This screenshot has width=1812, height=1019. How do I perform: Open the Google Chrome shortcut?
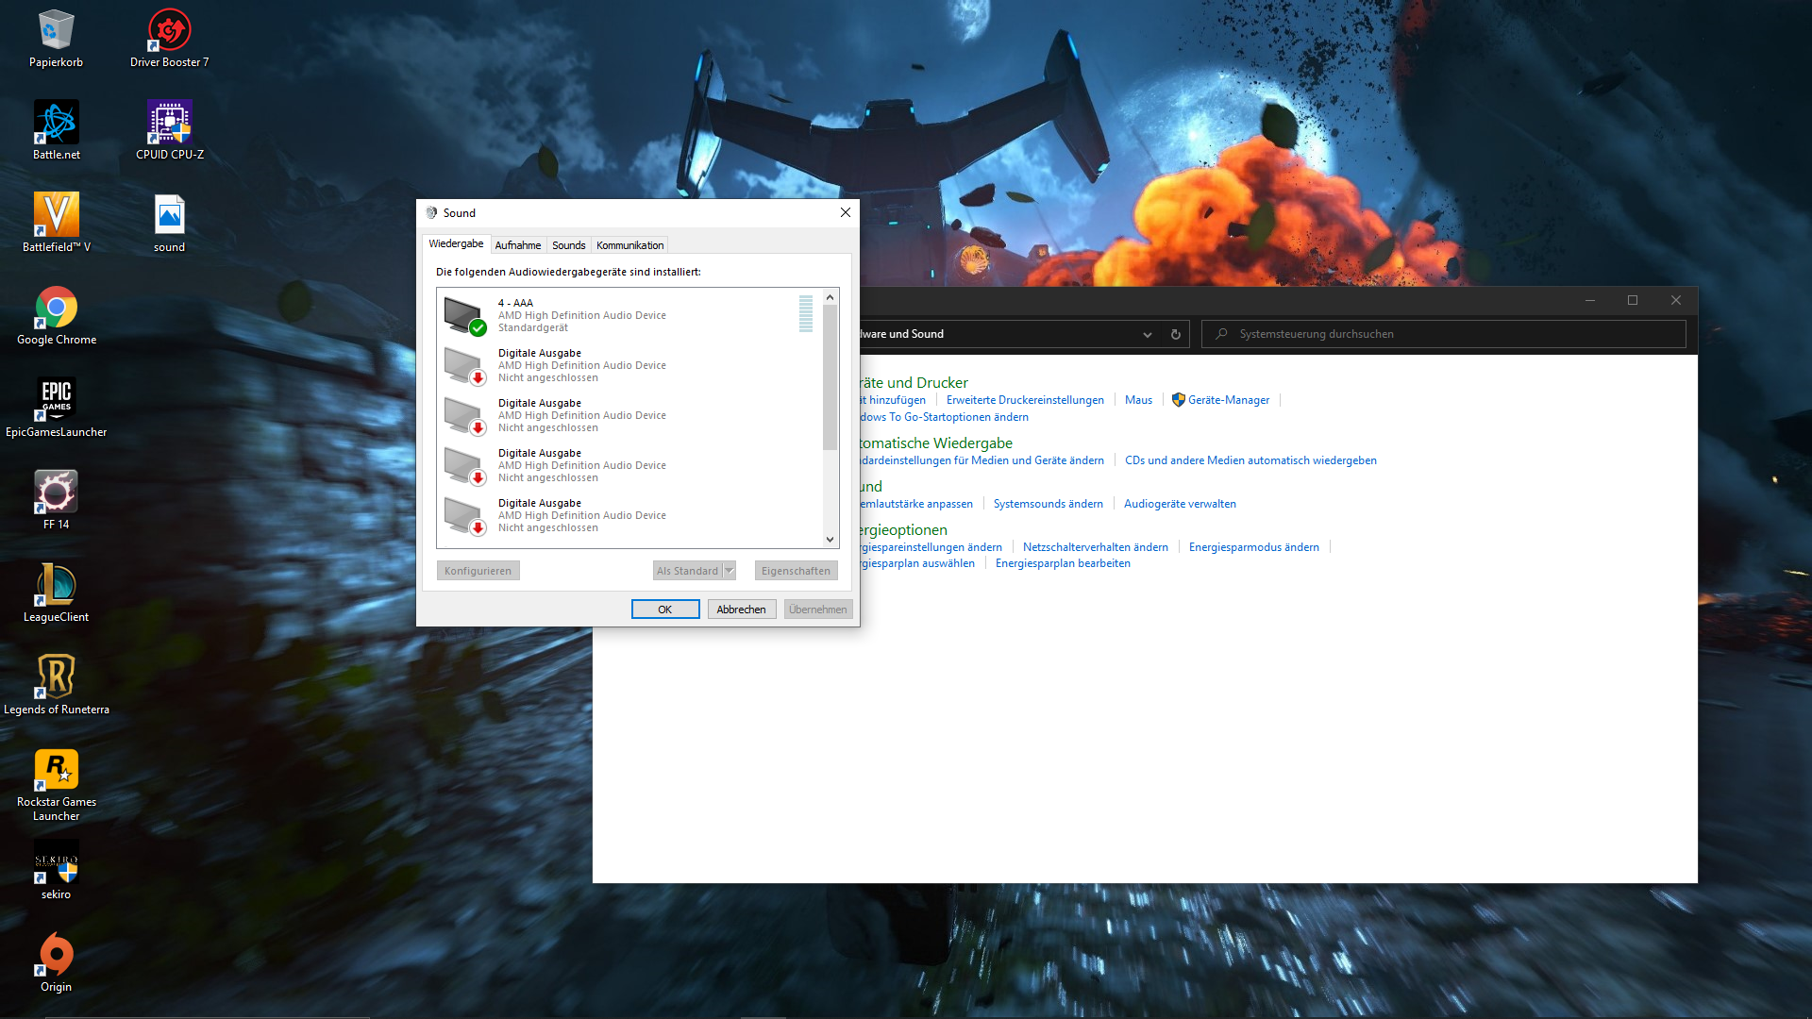[56, 309]
